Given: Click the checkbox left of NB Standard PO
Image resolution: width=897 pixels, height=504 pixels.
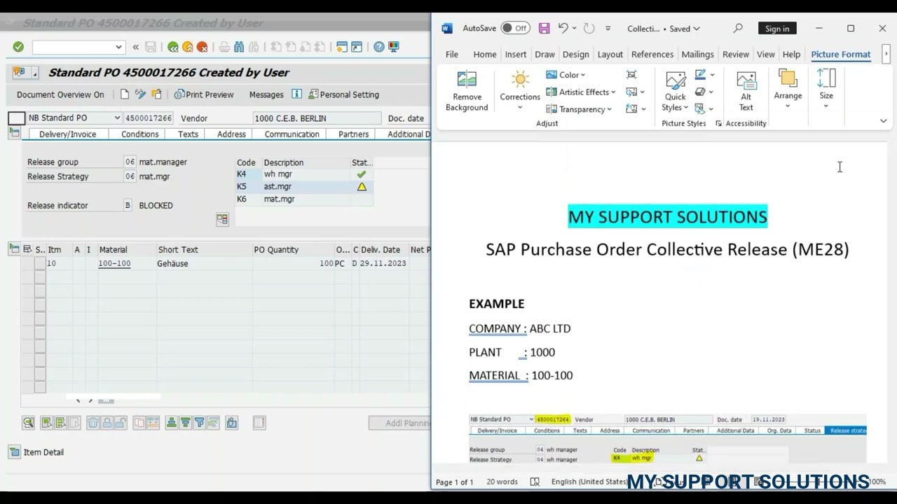Looking at the screenshot, I should click(16, 118).
